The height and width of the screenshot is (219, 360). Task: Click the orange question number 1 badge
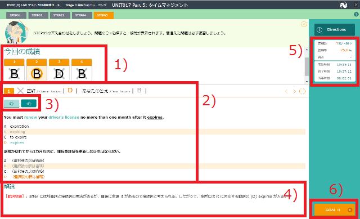click(x=9, y=91)
